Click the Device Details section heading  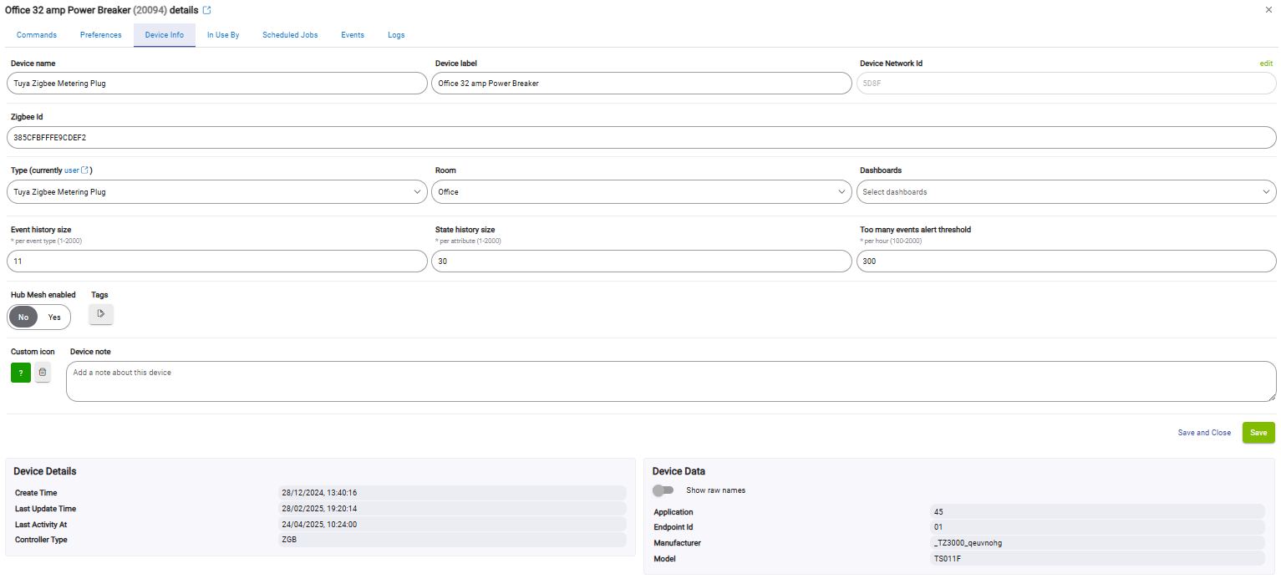coord(45,471)
